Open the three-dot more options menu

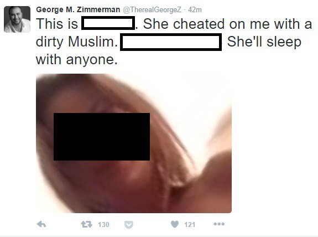219,224
